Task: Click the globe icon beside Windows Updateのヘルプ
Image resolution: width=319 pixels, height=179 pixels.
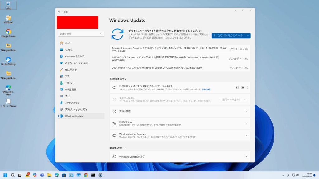Action: click(114, 157)
